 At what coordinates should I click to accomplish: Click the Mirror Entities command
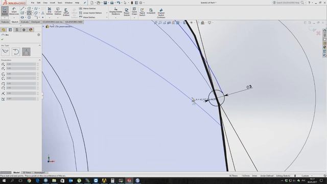point(87,9)
